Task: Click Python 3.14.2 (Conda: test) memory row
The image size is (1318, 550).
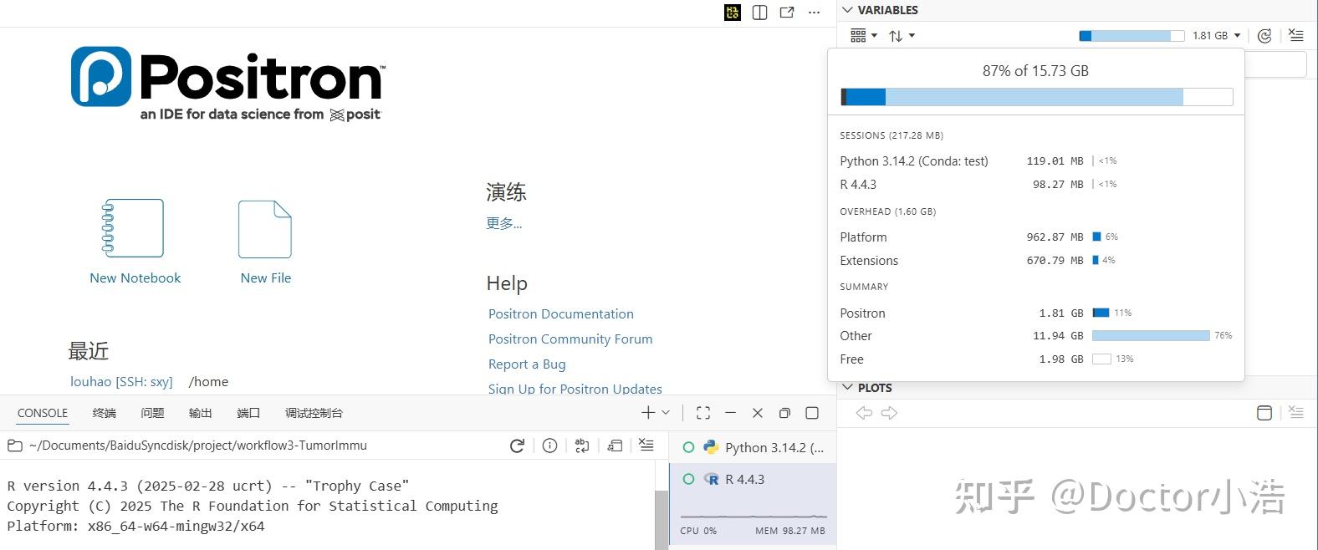Action: pos(1036,160)
